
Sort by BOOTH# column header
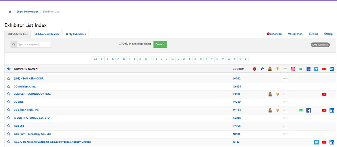pyautogui.click(x=238, y=69)
